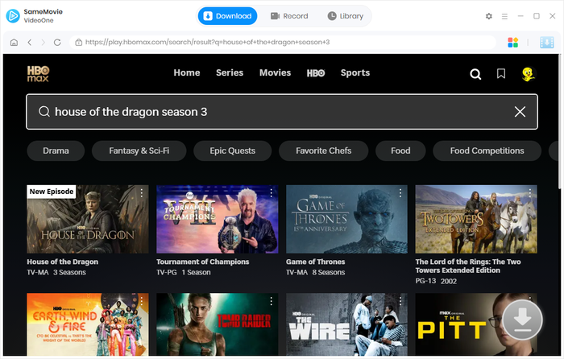Image resolution: width=564 pixels, height=359 pixels.
Task: Click the lock icon in the address bar
Action: 78,43
